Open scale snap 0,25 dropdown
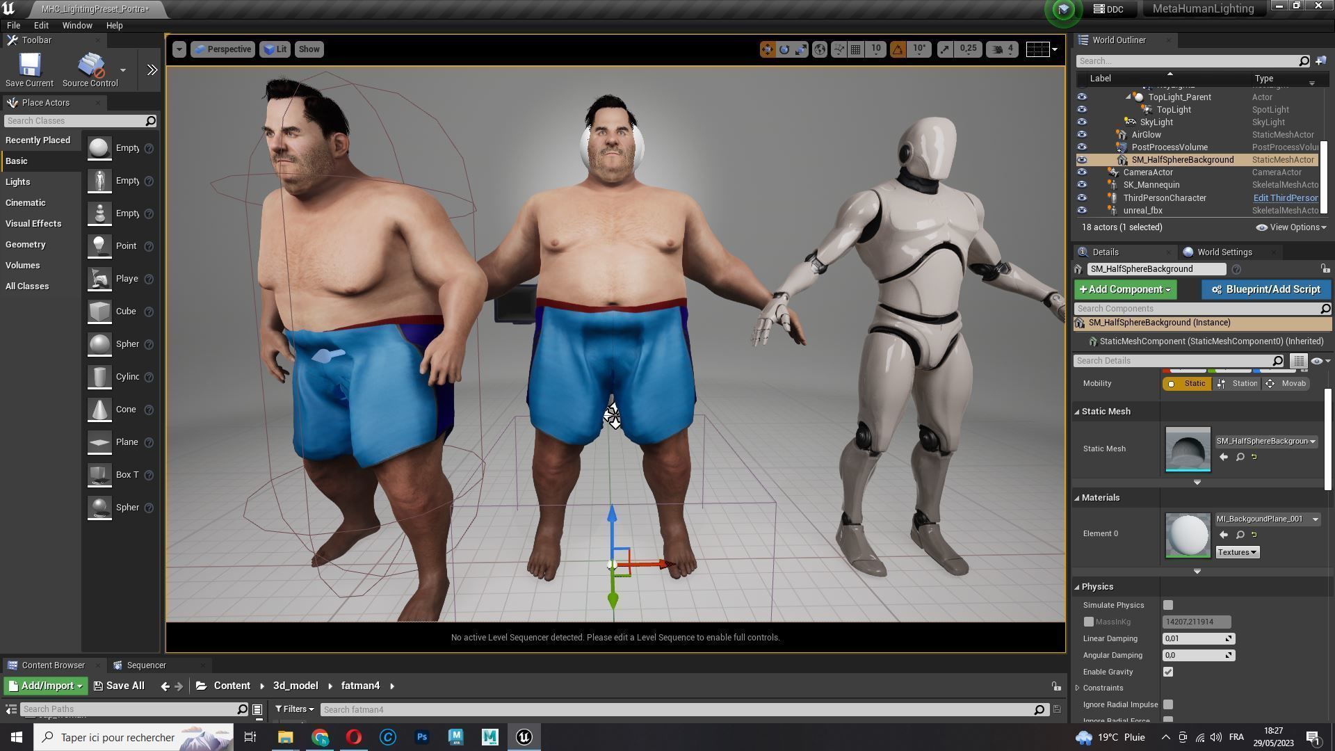 point(968,49)
